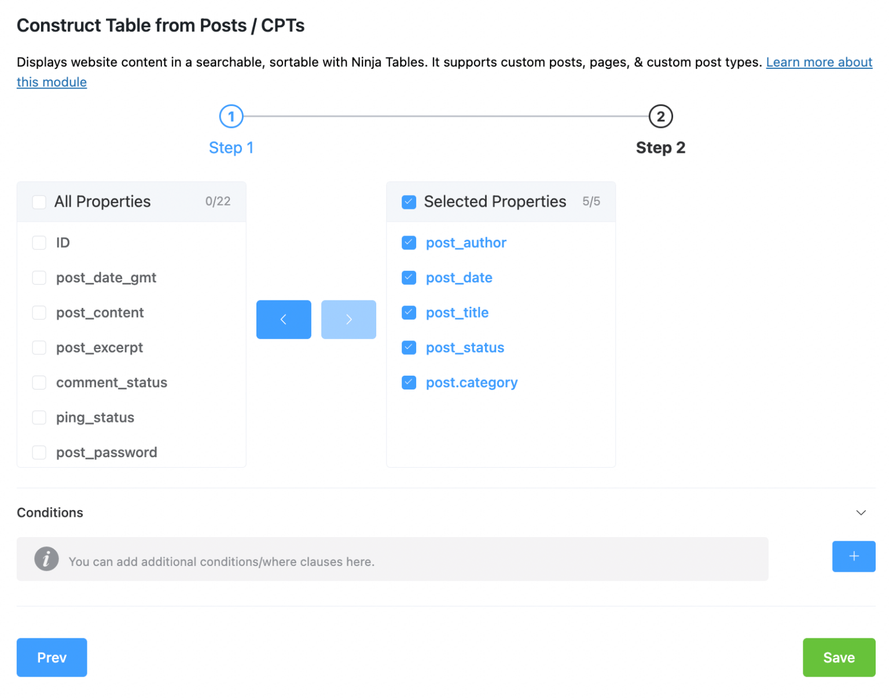The image size is (889, 698).
Task: Check the post_content checkbox
Action: pyautogui.click(x=39, y=313)
